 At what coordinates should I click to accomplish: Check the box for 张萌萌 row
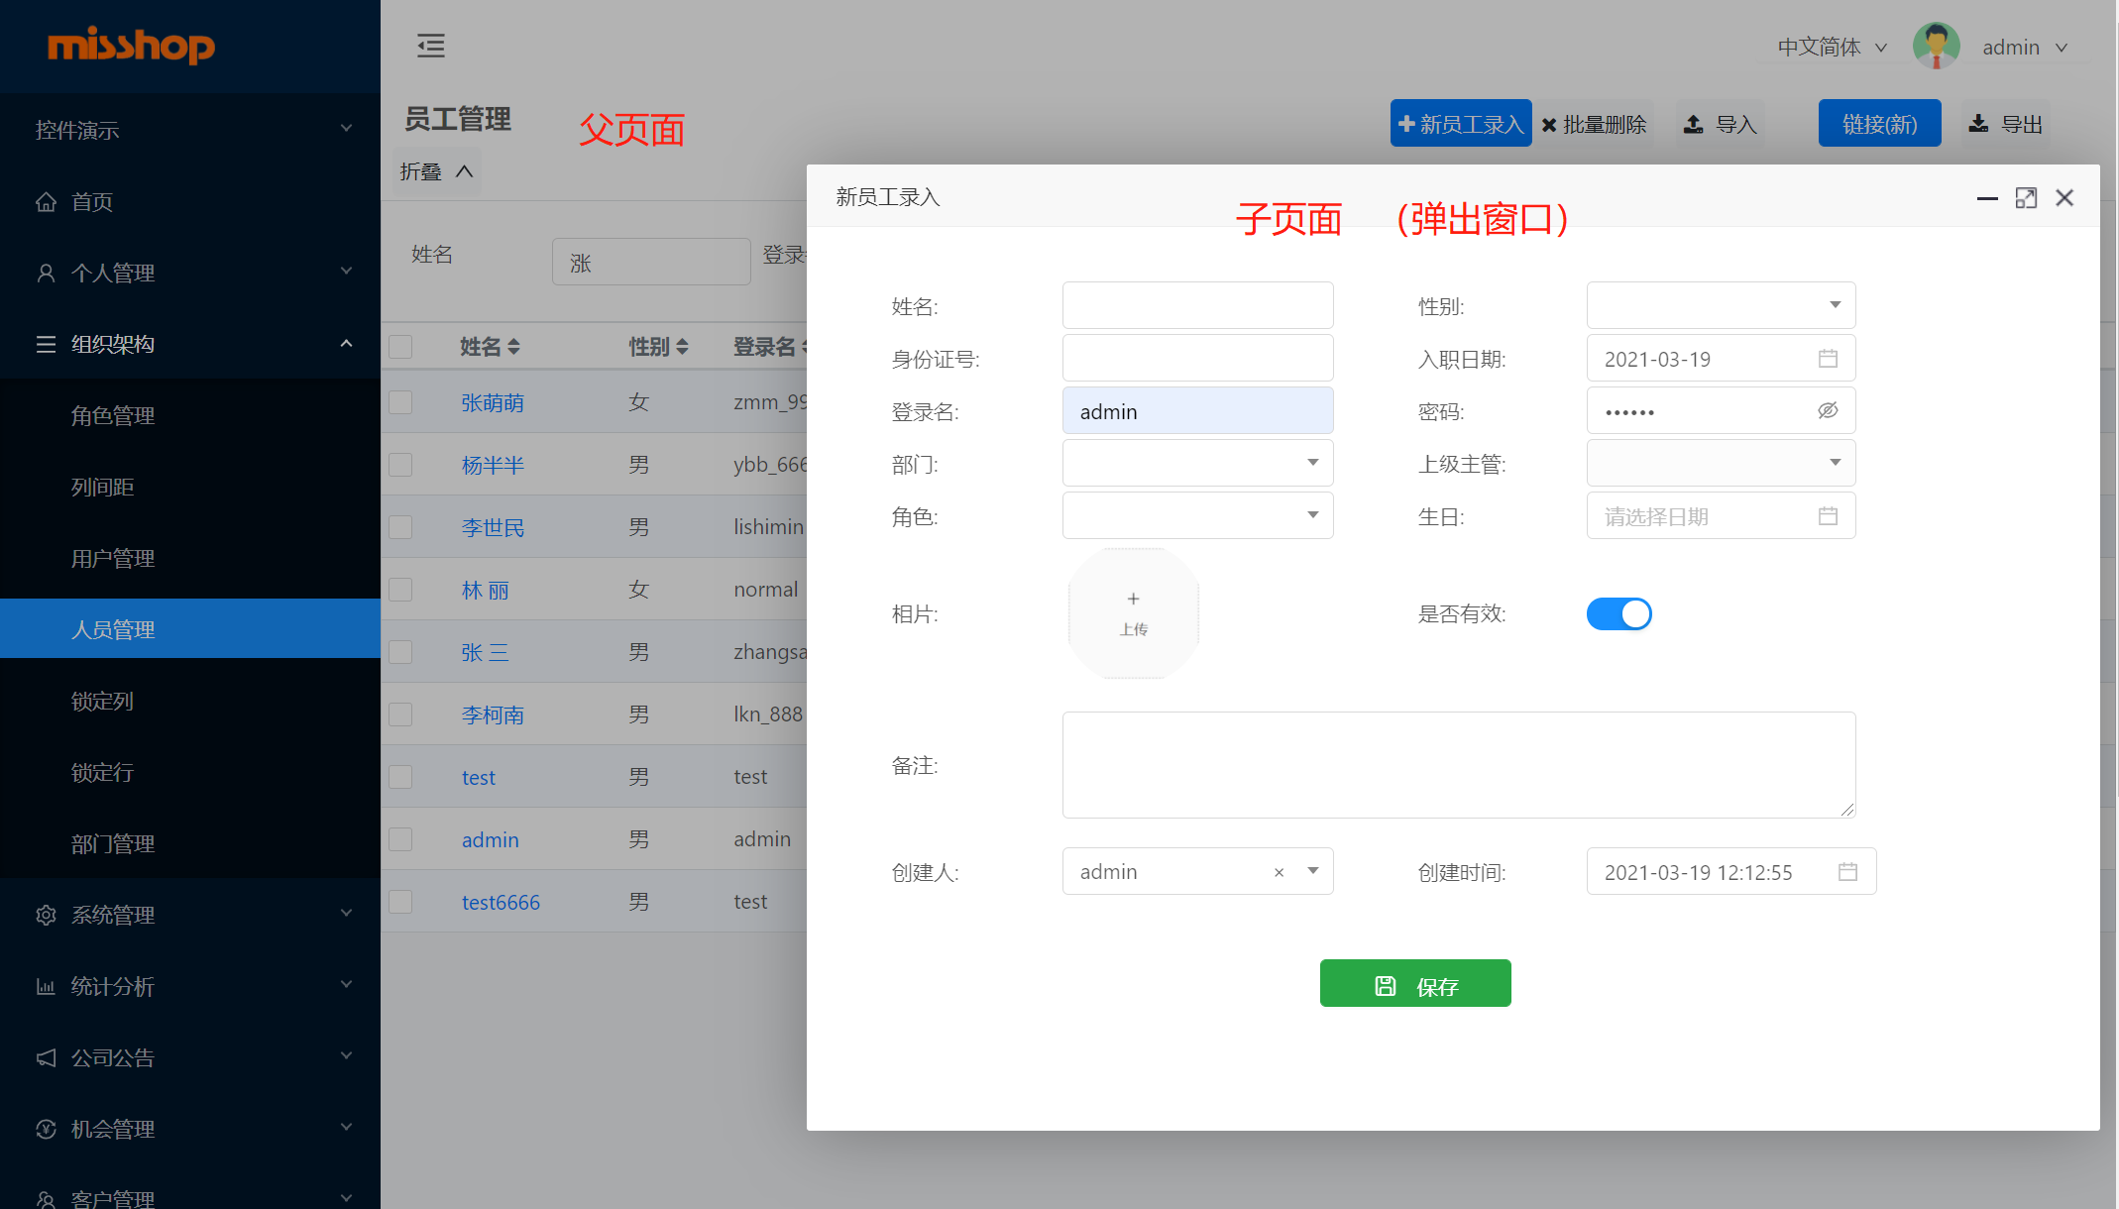coord(400,402)
